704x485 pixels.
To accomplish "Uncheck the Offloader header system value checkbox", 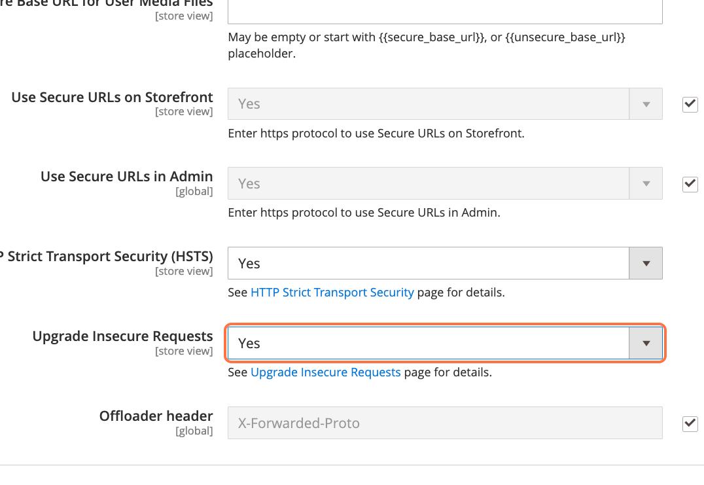I will [690, 423].
